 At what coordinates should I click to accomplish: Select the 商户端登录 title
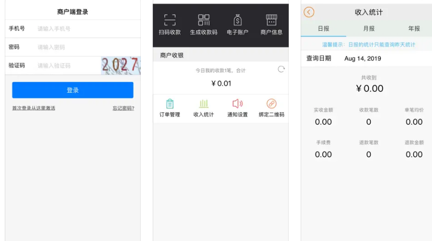coord(73,12)
